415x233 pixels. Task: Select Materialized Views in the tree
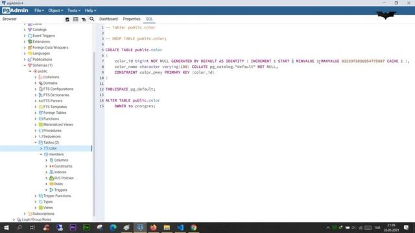coord(58,125)
